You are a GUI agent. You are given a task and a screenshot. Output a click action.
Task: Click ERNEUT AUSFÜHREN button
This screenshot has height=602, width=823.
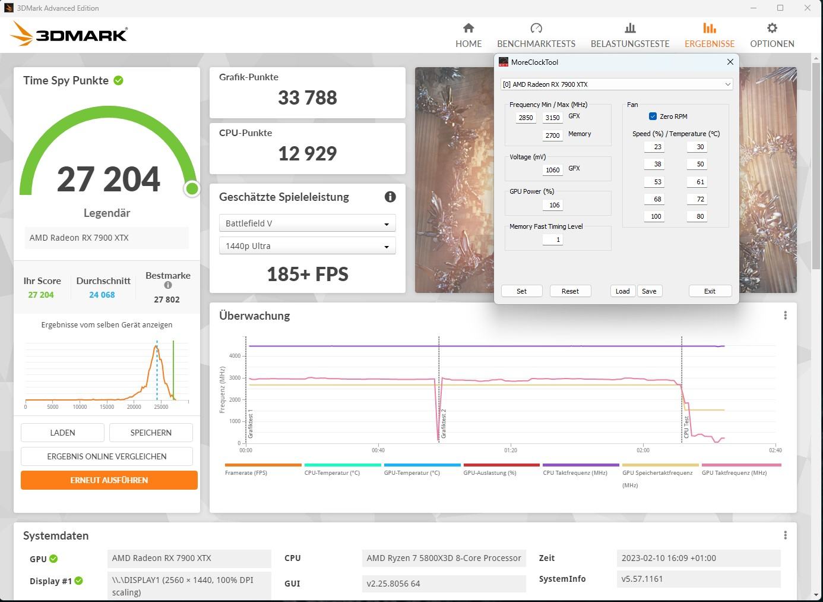pos(109,480)
